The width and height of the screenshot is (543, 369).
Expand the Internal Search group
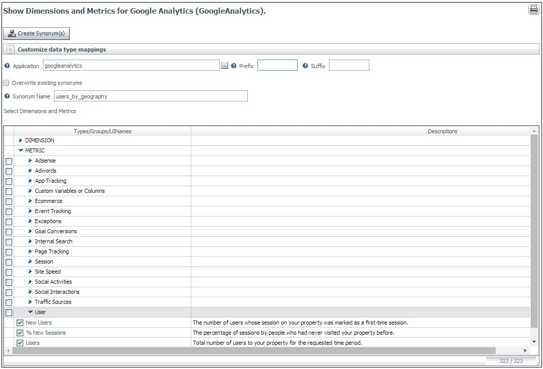(30, 241)
